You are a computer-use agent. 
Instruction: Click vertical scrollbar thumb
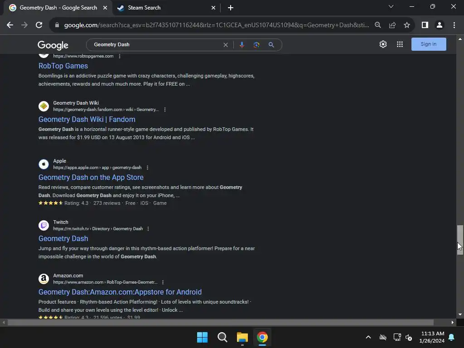459,240
